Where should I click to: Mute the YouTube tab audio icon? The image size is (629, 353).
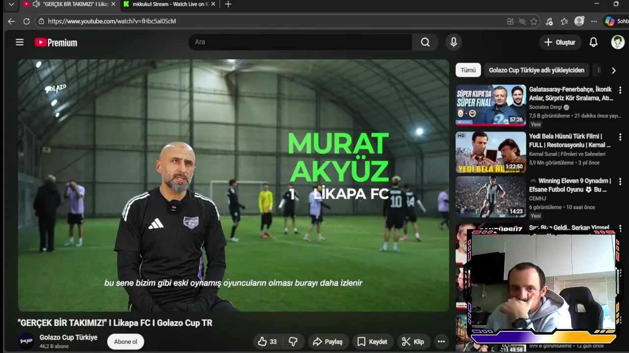click(x=36, y=4)
